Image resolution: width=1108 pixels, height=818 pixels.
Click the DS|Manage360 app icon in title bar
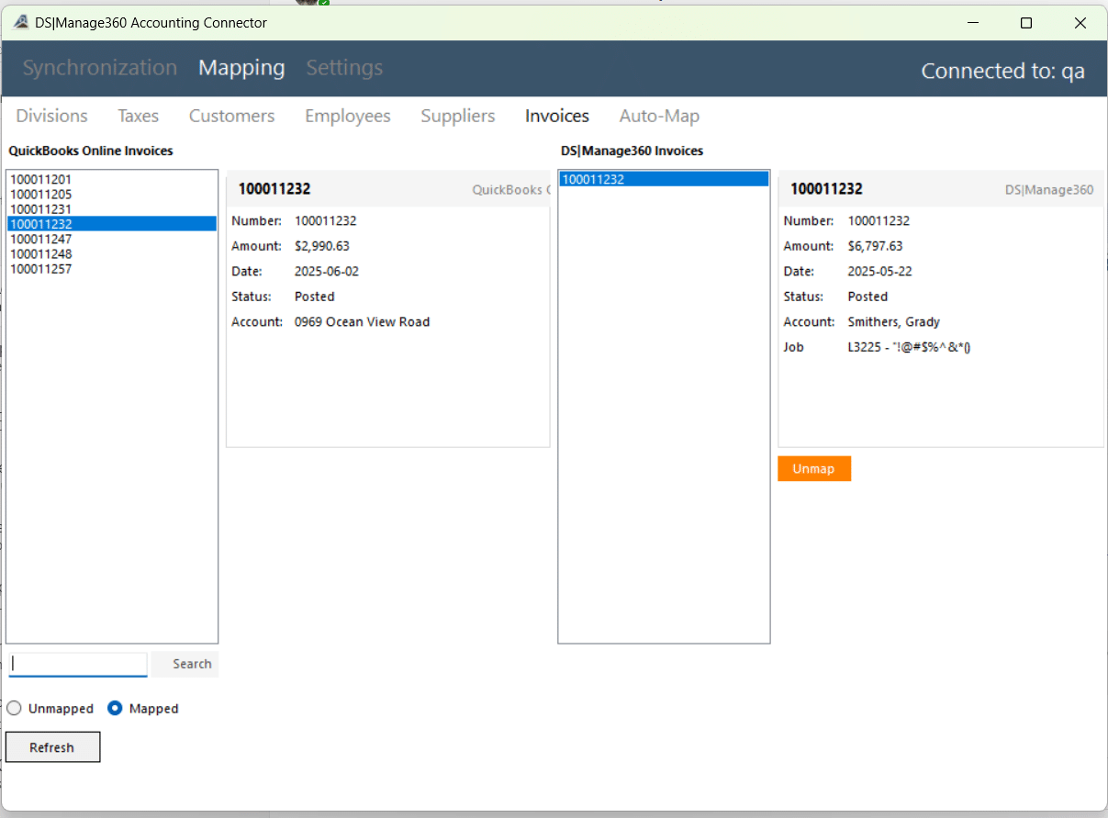(x=21, y=23)
